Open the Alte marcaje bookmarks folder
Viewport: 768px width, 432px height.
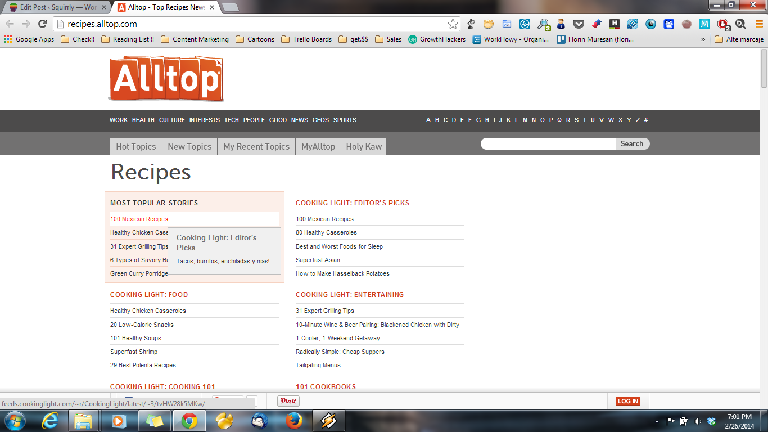point(739,39)
